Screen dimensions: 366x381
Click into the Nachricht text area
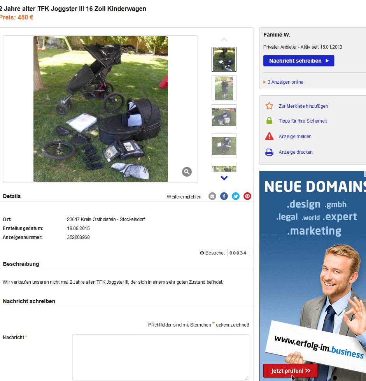tap(161, 357)
